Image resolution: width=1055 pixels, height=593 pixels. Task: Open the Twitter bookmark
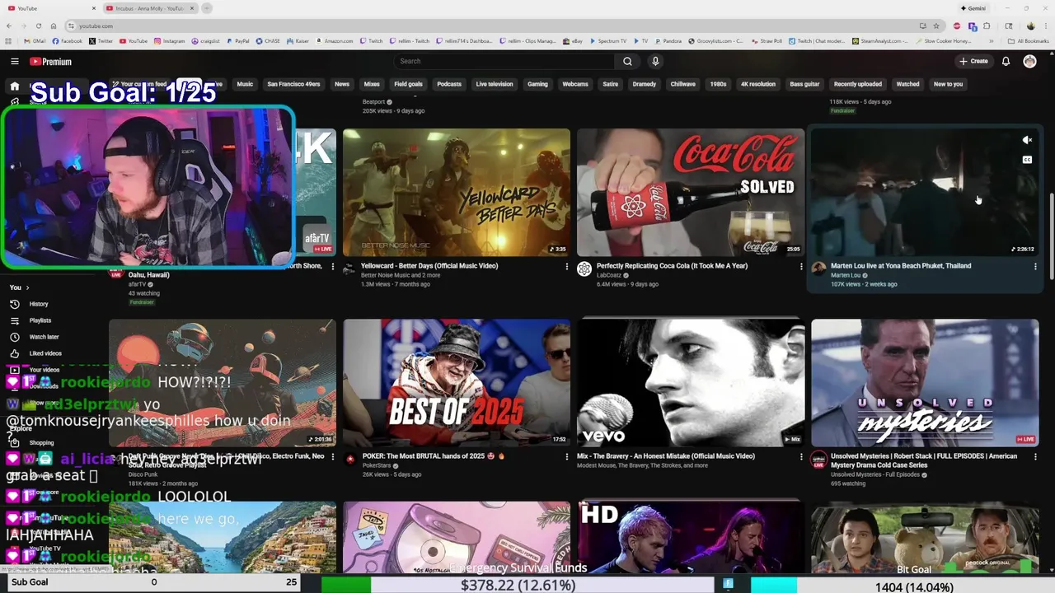click(x=102, y=40)
